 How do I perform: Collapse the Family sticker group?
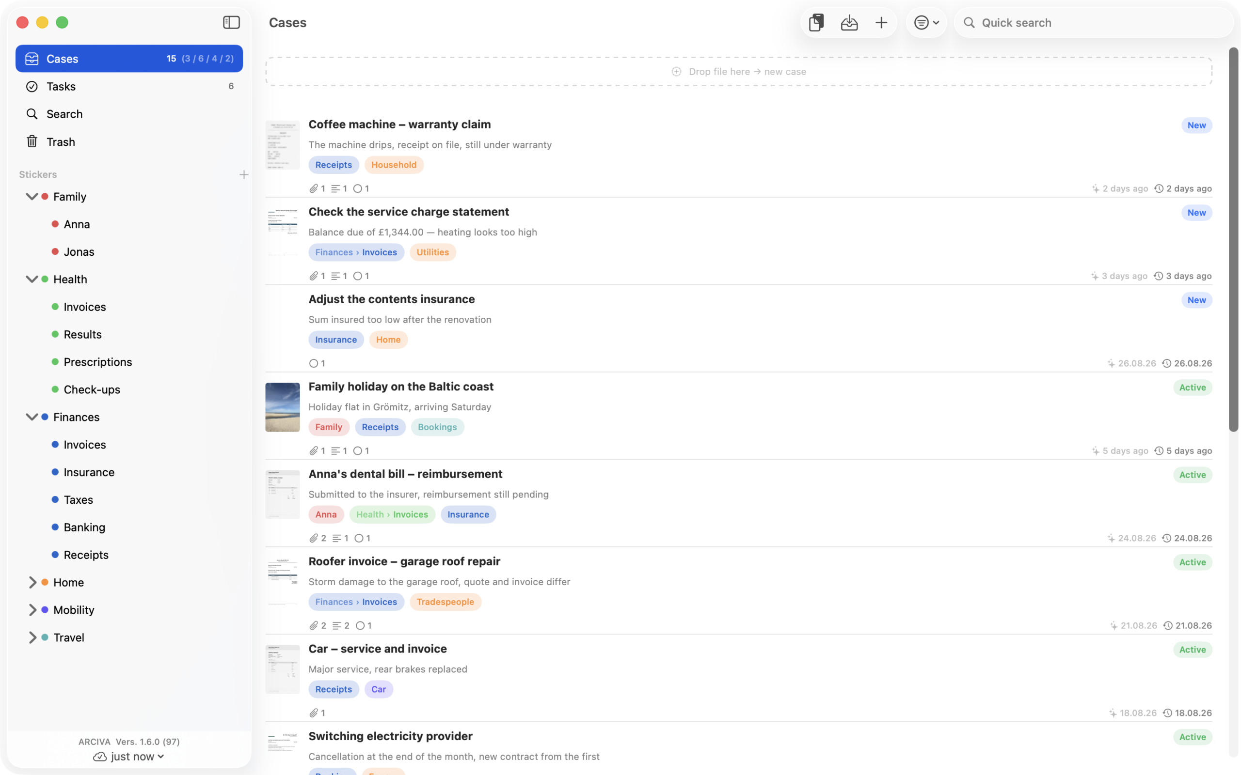point(32,197)
